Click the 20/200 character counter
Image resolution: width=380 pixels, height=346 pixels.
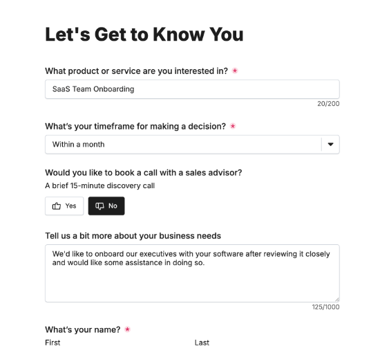(x=328, y=104)
